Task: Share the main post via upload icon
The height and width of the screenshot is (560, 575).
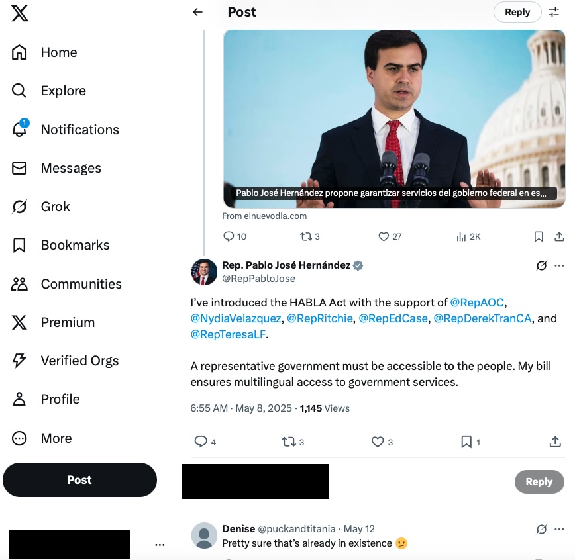Action: pyautogui.click(x=555, y=442)
